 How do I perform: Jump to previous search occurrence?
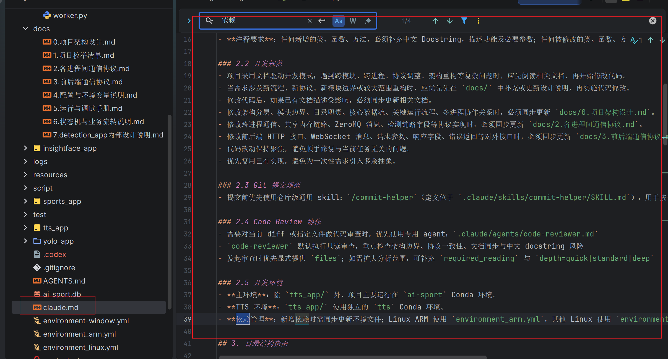click(435, 21)
